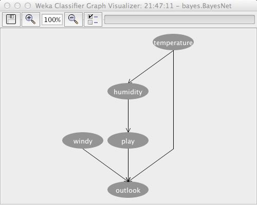The image size is (257, 205).
Task: Select the play node
Action: (128, 141)
